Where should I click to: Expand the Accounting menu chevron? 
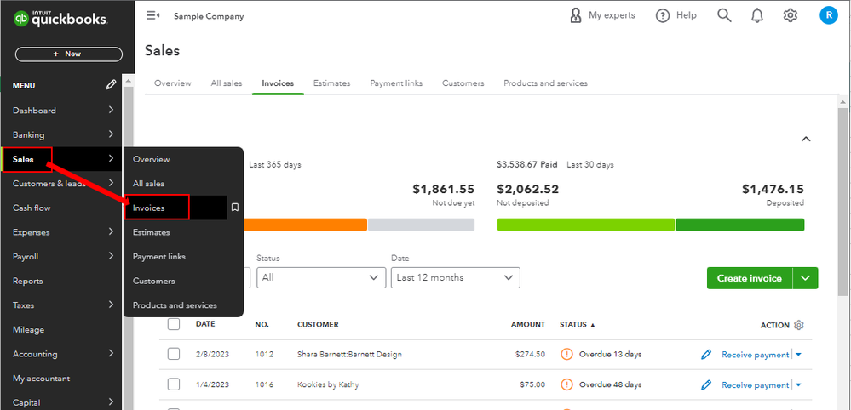pos(111,354)
